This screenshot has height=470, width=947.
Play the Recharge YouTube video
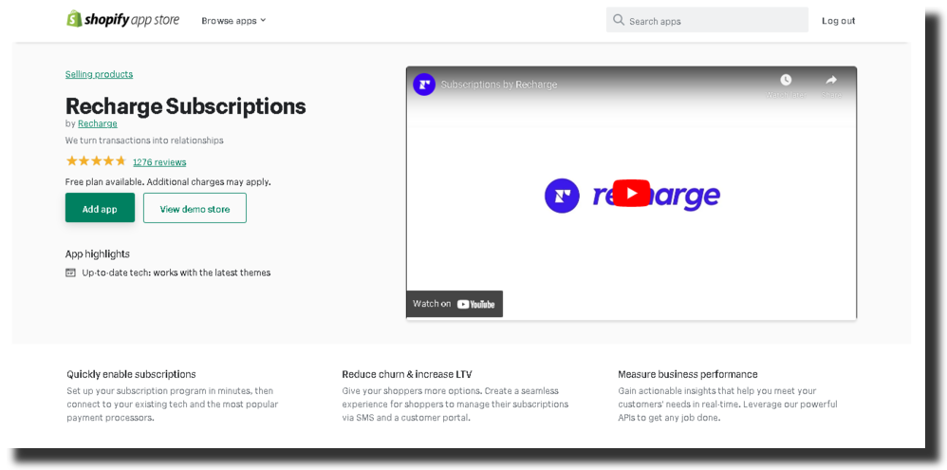click(x=631, y=194)
